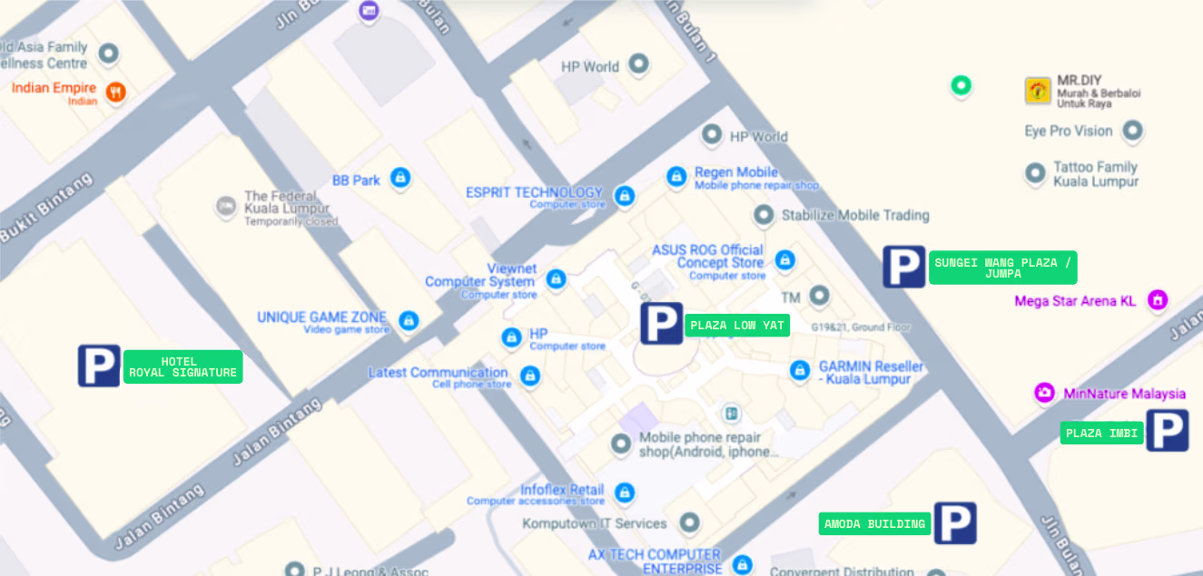Viewport: 1203px width, 576px height.
Task: Click the Indian Empire restaurant pin
Action: [x=115, y=92]
